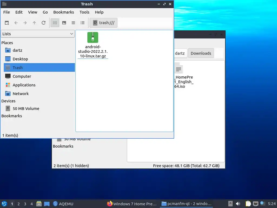This screenshot has height=208, width=277.
Task: Click the network connection tray icon
Action: (255, 204)
